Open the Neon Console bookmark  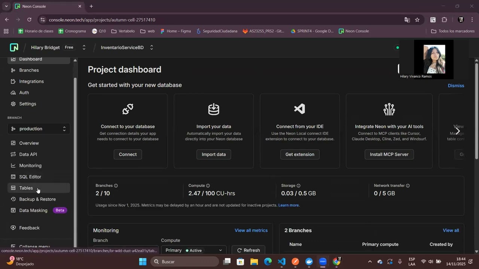[x=354, y=31]
